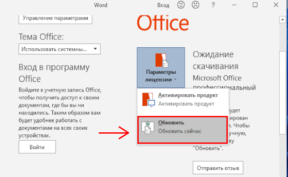Click the Вход в программу Office heading

tap(54, 73)
